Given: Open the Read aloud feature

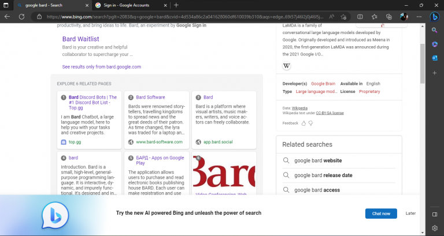Looking at the screenshot, I should [x=332, y=17].
